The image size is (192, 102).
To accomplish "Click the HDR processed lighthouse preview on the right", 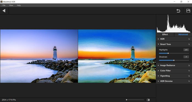I will 117,56.
